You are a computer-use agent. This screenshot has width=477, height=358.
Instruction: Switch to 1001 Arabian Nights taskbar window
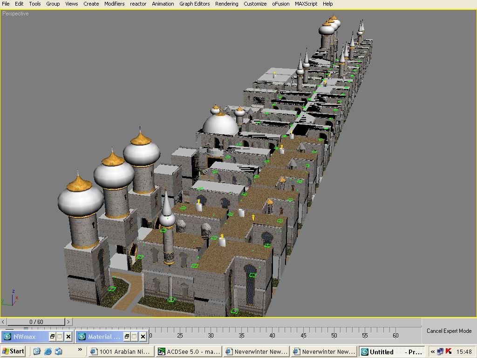click(x=121, y=351)
